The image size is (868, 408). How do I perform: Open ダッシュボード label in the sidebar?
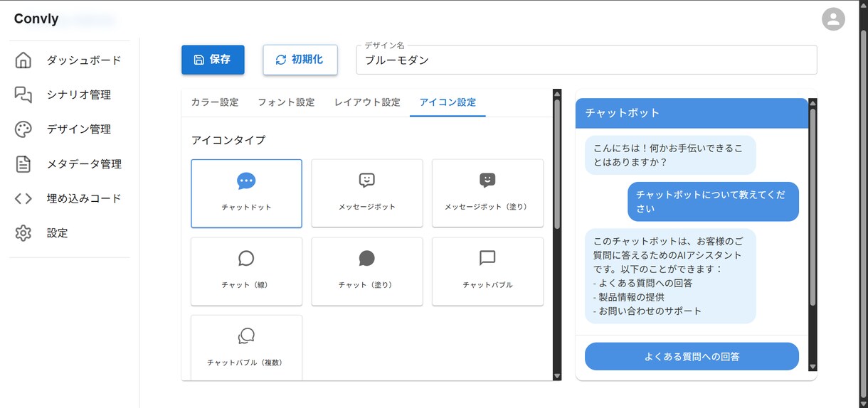[84, 60]
